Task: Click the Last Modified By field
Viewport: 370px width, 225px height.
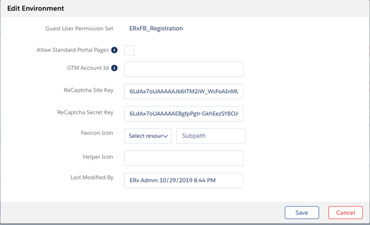Action: [x=184, y=181]
